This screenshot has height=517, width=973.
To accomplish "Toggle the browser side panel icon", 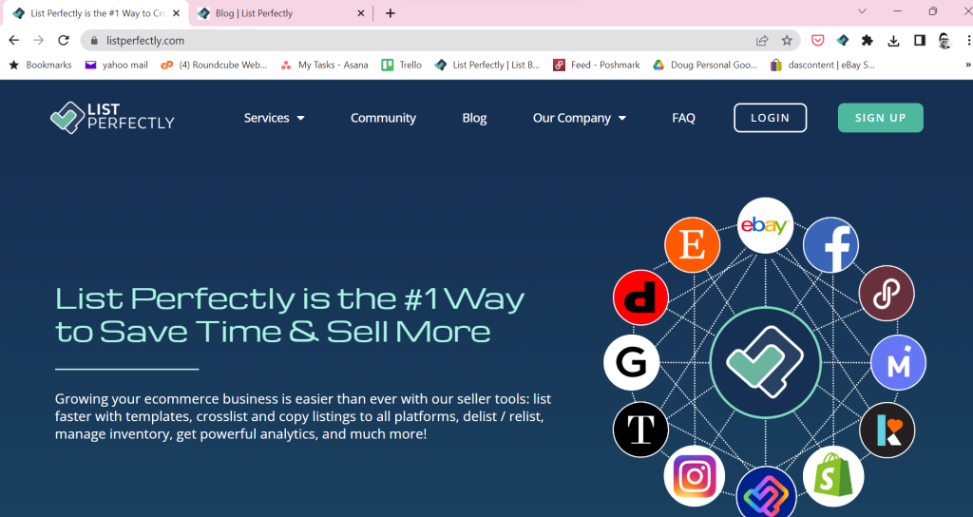I will (920, 40).
